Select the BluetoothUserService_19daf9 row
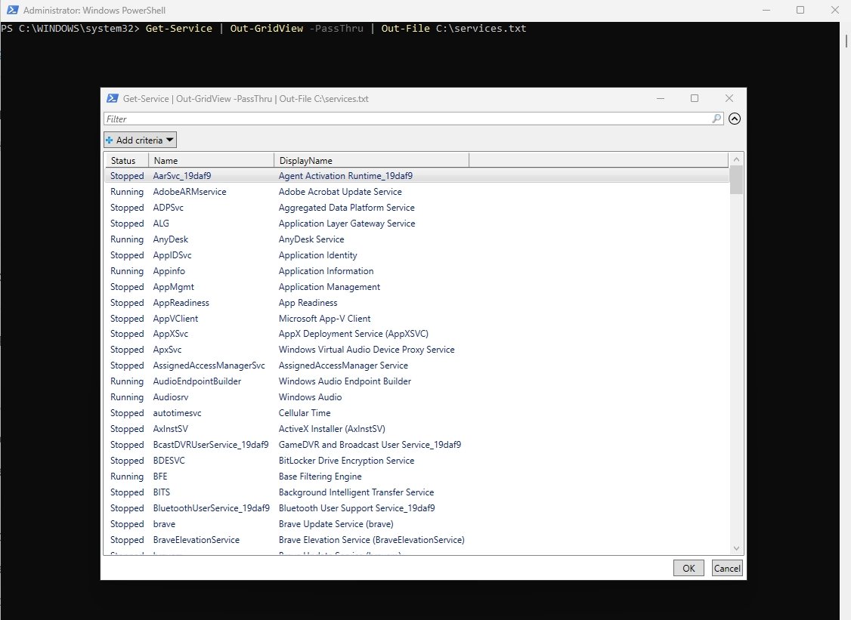851x620 pixels. [416, 507]
